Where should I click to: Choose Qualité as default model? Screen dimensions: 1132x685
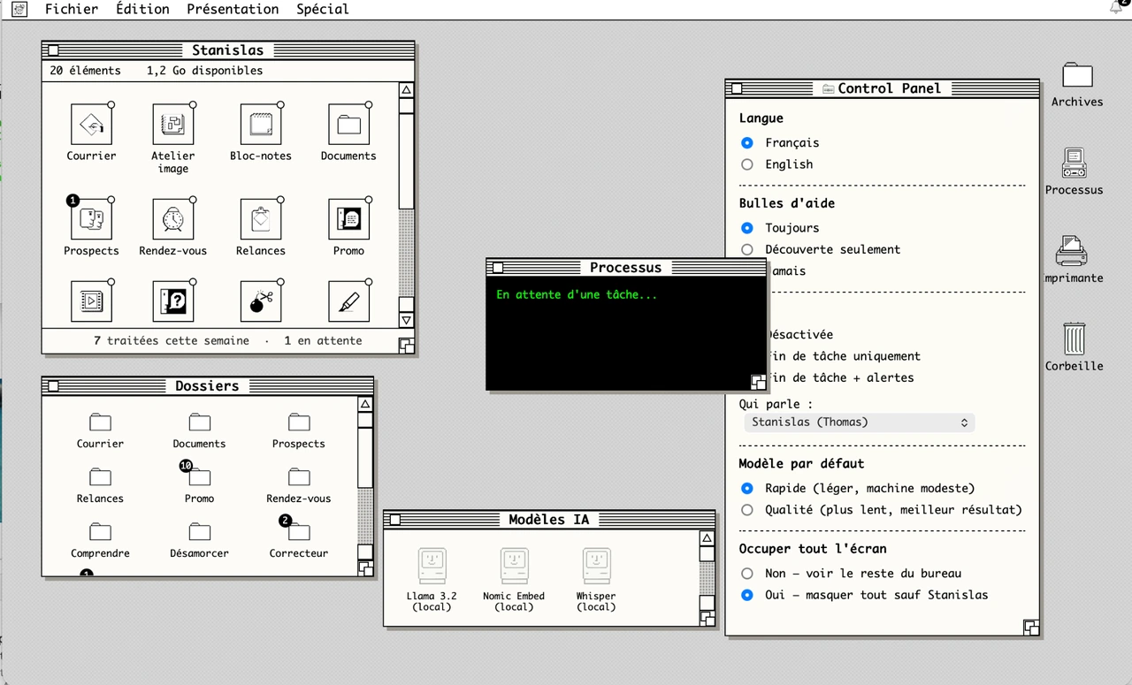point(747,510)
